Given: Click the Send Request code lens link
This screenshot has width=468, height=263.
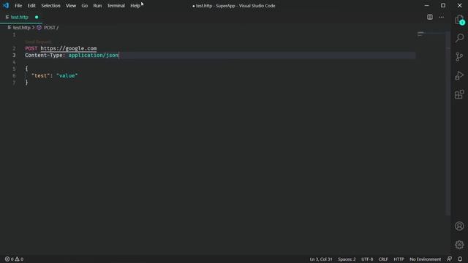Looking at the screenshot, I should pyautogui.click(x=38, y=42).
